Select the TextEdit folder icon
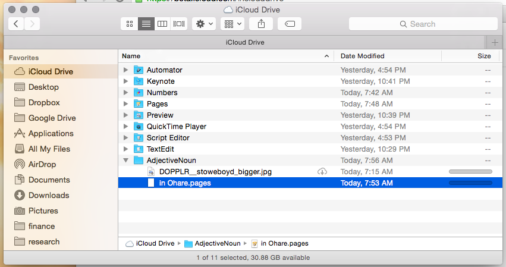Viewport: 506px width, 267px height. click(139, 149)
